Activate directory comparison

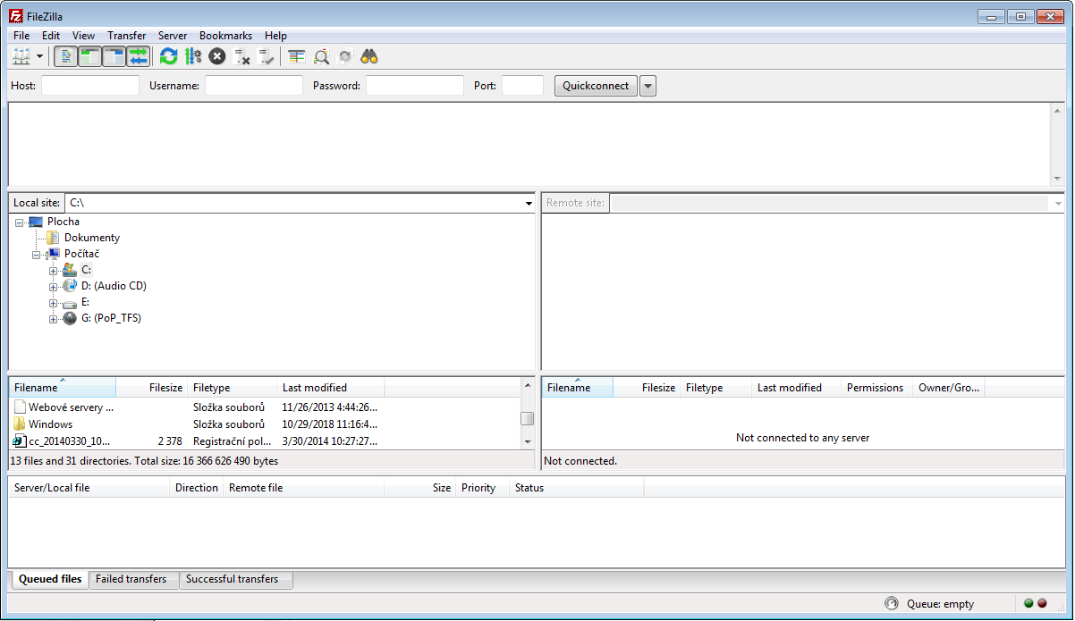pos(321,55)
